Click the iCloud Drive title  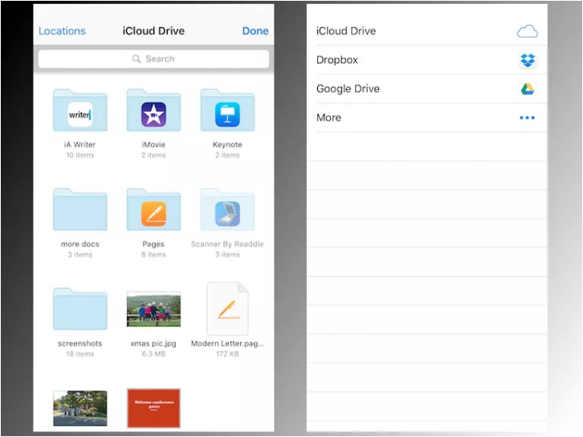point(153,30)
